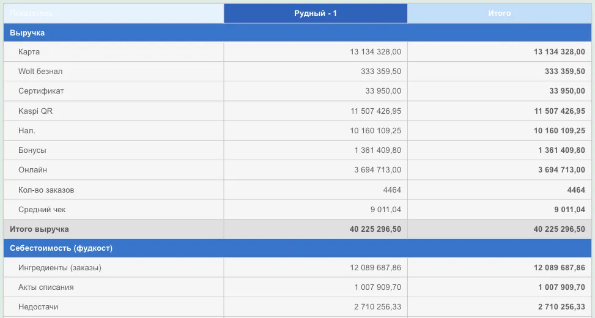The image size is (595, 318).
Task: Select the Кол-во заказов row
Action: tap(297, 190)
